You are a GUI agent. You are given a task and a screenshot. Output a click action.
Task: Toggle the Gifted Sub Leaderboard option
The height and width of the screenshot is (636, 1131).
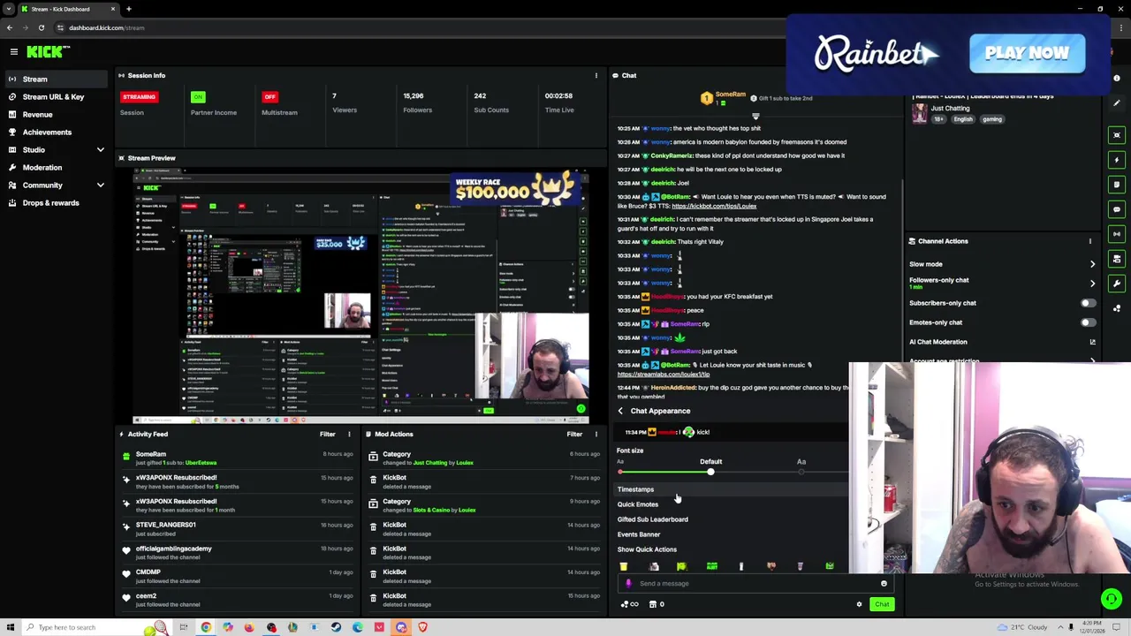[732, 519]
